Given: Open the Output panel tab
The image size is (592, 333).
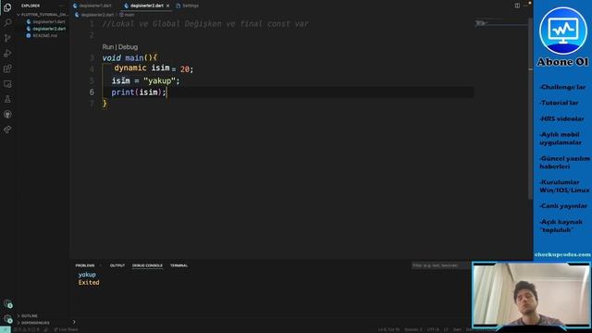Looking at the screenshot, I should (x=117, y=265).
